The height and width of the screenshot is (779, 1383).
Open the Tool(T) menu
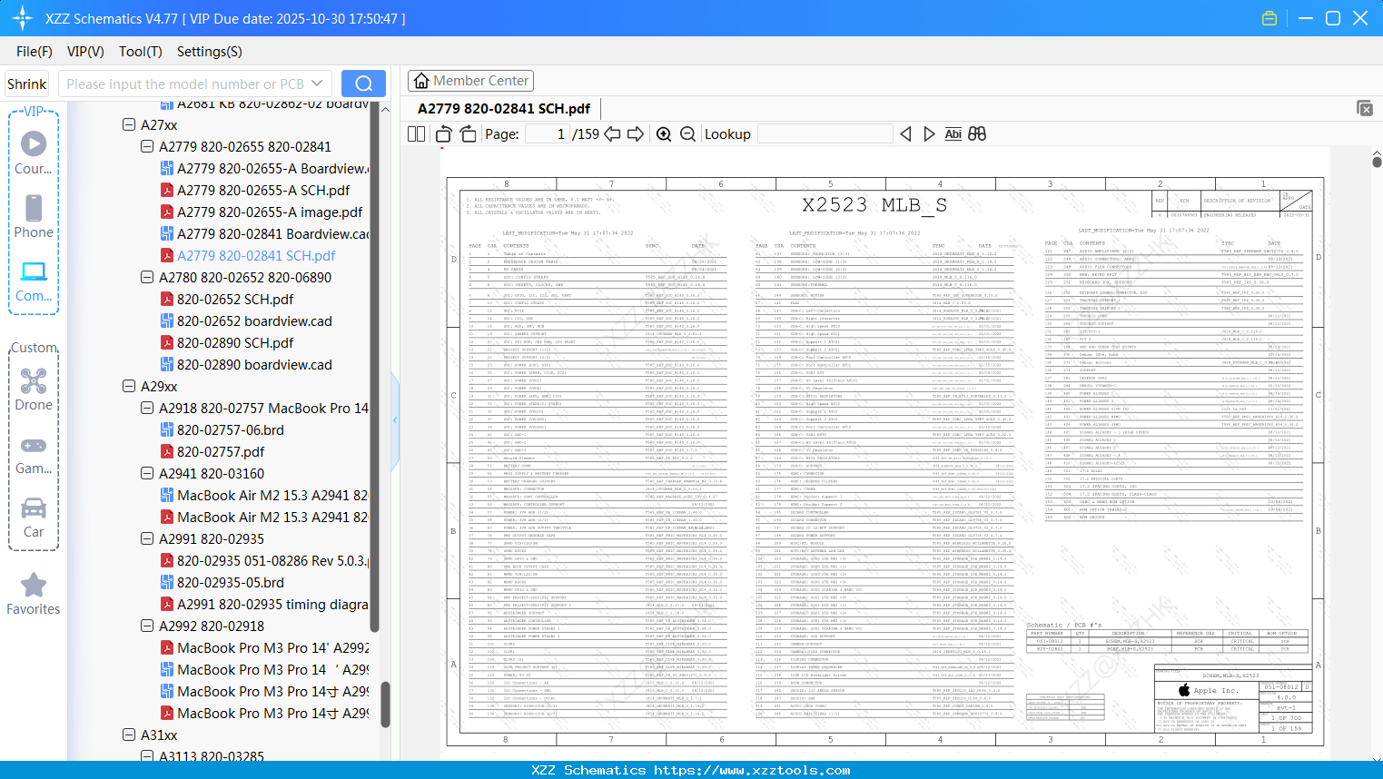pyautogui.click(x=141, y=52)
